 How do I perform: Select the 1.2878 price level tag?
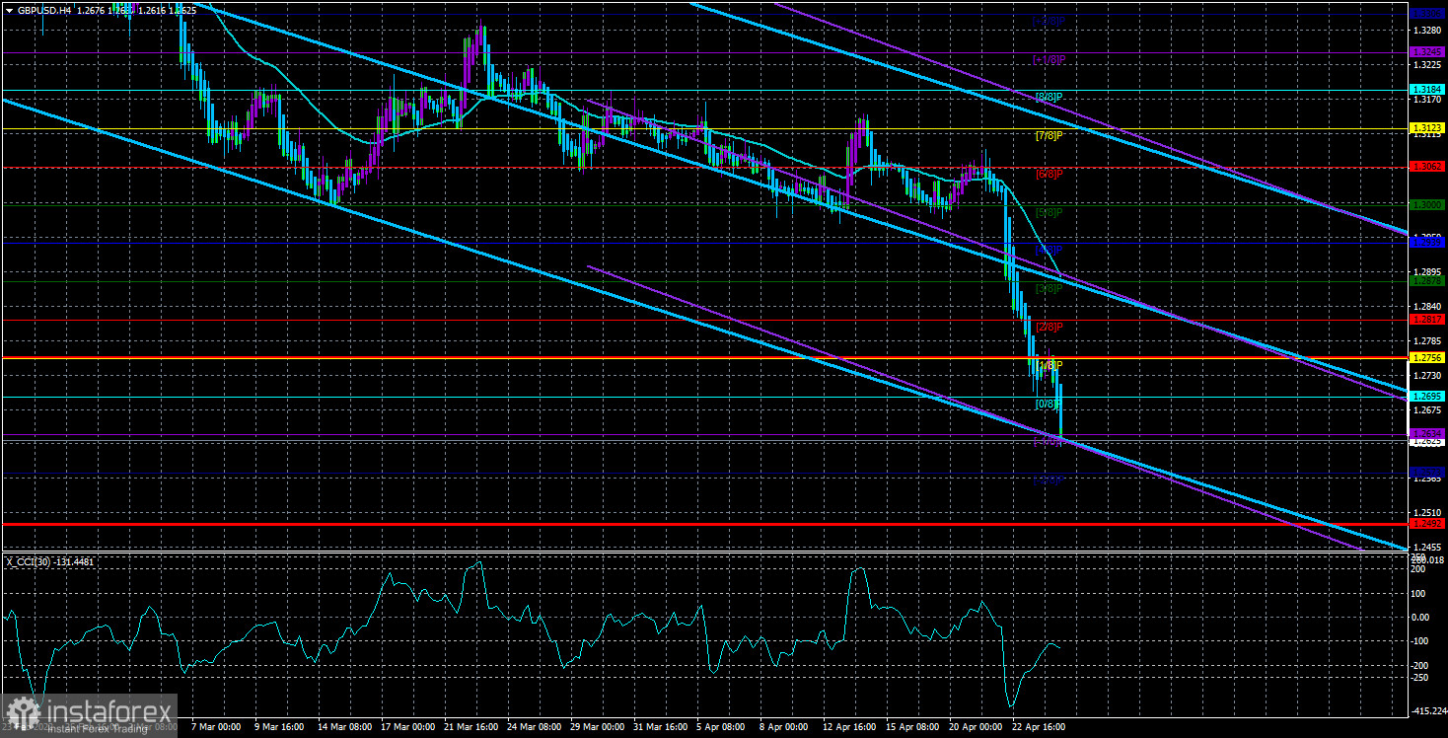[1428, 281]
